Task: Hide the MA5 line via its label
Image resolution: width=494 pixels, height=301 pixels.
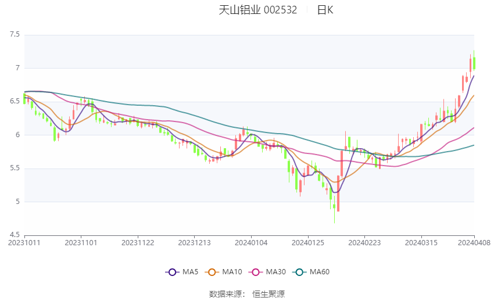Action: (190, 272)
